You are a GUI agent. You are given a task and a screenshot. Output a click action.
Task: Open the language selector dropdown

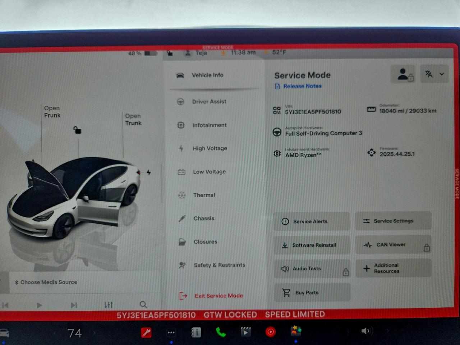click(x=434, y=74)
